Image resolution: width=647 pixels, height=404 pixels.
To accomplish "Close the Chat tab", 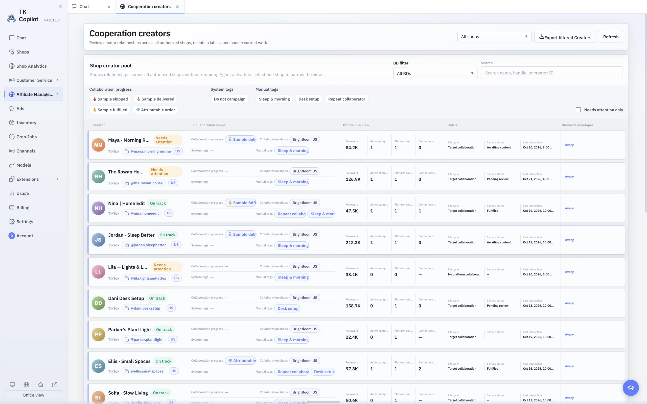I will (109, 7).
